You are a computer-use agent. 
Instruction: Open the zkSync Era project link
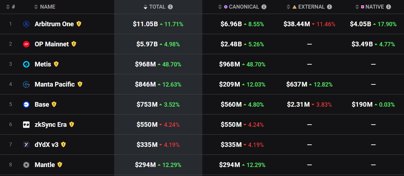(x=50, y=125)
